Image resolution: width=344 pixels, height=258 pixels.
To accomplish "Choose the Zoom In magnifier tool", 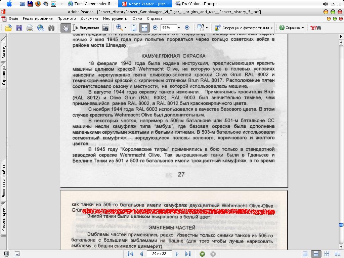I will point(119,28).
